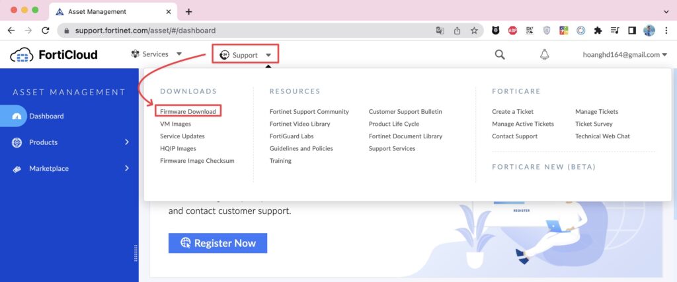This screenshot has width=677, height=282.
Task: Open the tab search chevron
Action: coord(666,12)
